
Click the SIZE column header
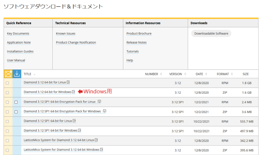pyautogui.click(x=246, y=74)
